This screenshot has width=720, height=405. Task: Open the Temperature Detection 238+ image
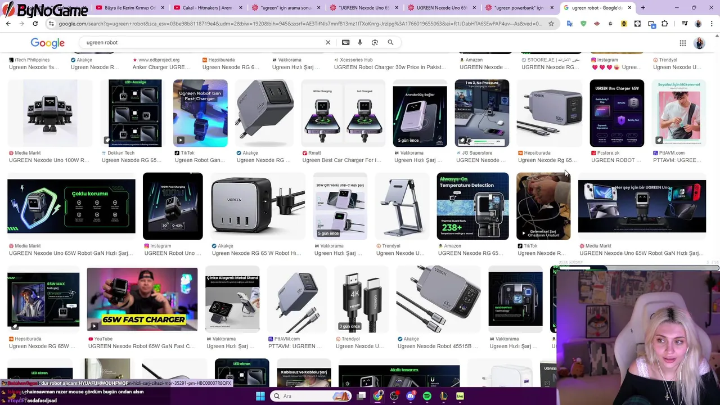point(472,206)
